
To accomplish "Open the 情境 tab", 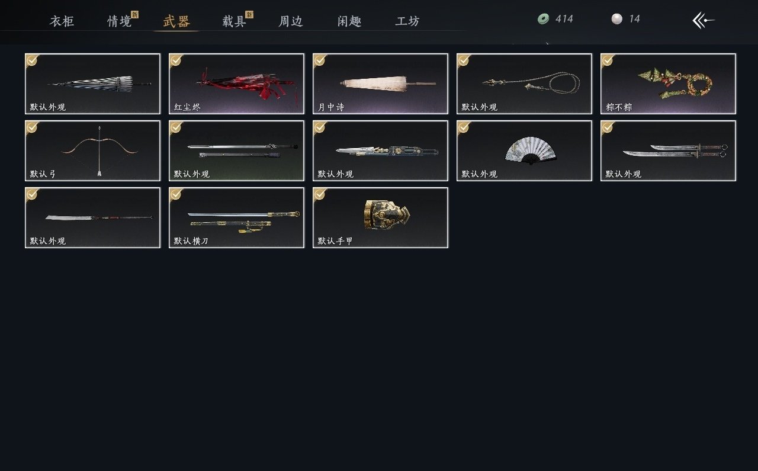I will pyautogui.click(x=119, y=21).
